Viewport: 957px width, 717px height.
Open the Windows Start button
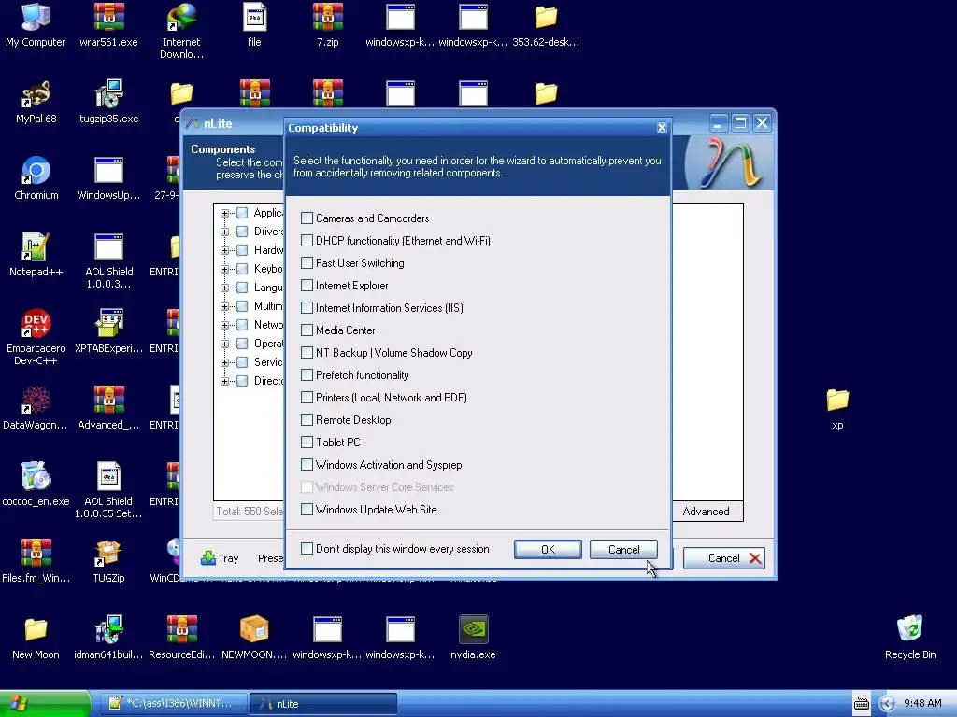click(45, 704)
